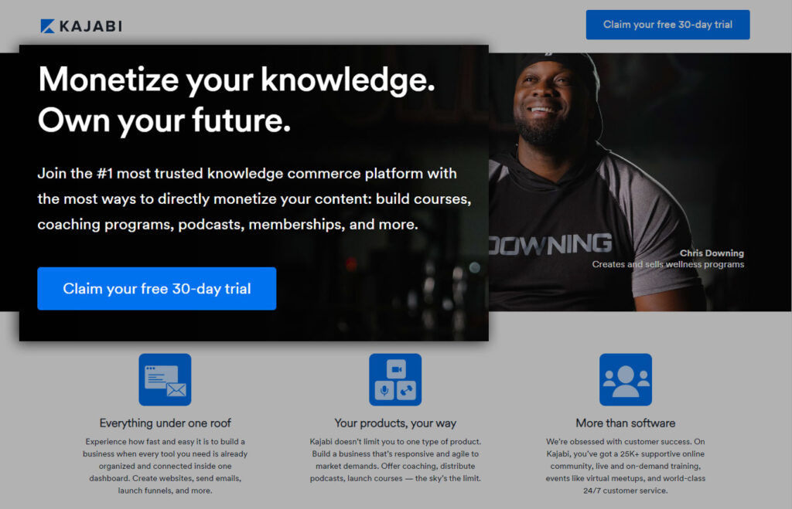This screenshot has width=792, height=509.
Task: Click the KAJABI wordmark in the header
Action: [x=91, y=26]
